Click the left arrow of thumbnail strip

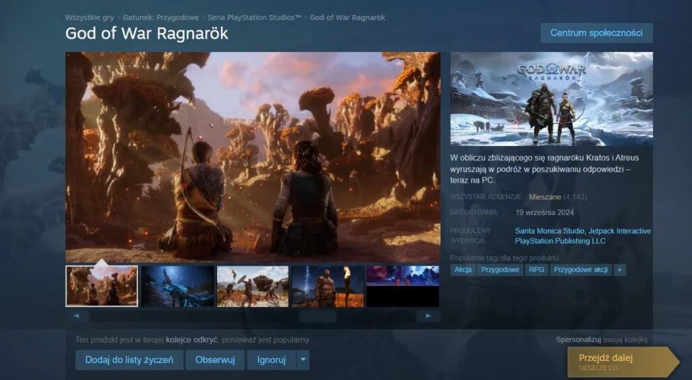point(77,316)
